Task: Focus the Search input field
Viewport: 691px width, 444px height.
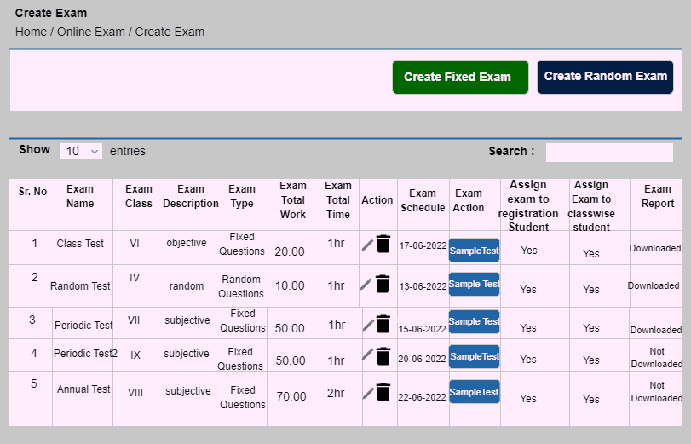Action: click(x=609, y=153)
